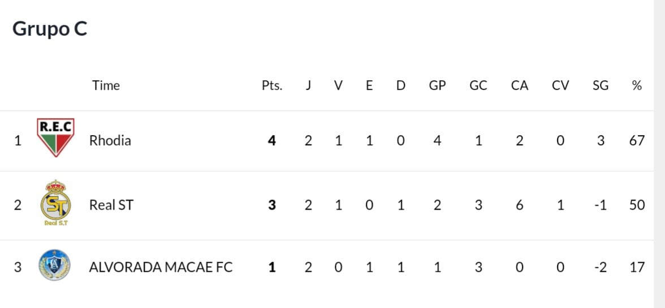Click the Grupo C heading
The height and width of the screenshot is (308, 665).
[x=50, y=28]
